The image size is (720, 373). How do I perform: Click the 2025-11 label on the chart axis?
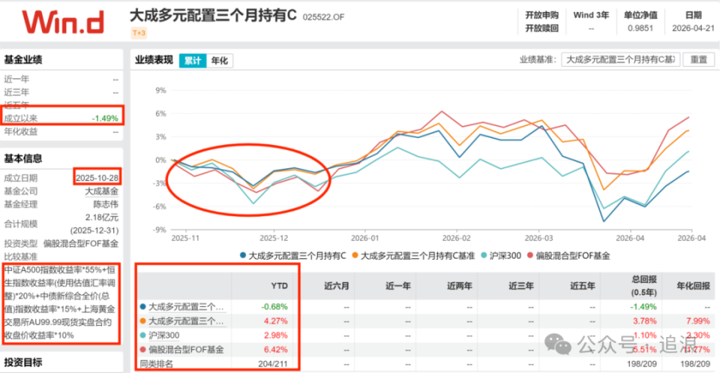tap(185, 239)
